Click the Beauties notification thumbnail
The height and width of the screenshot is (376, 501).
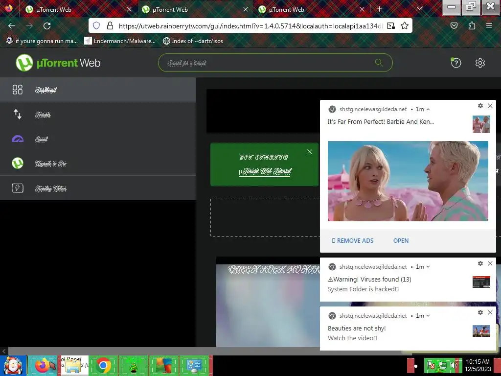(x=481, y=331)
